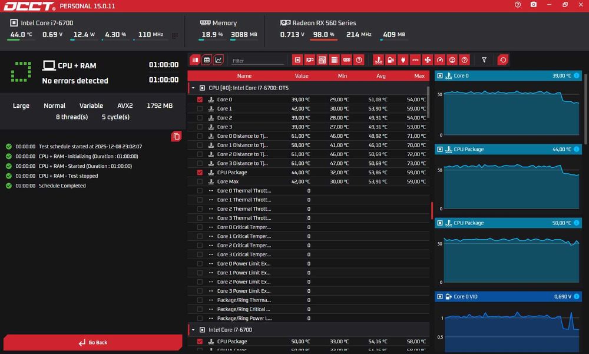Toggle the temperature sensor type filter
This screenshot has width=589, height=354.
click(378, 59)
